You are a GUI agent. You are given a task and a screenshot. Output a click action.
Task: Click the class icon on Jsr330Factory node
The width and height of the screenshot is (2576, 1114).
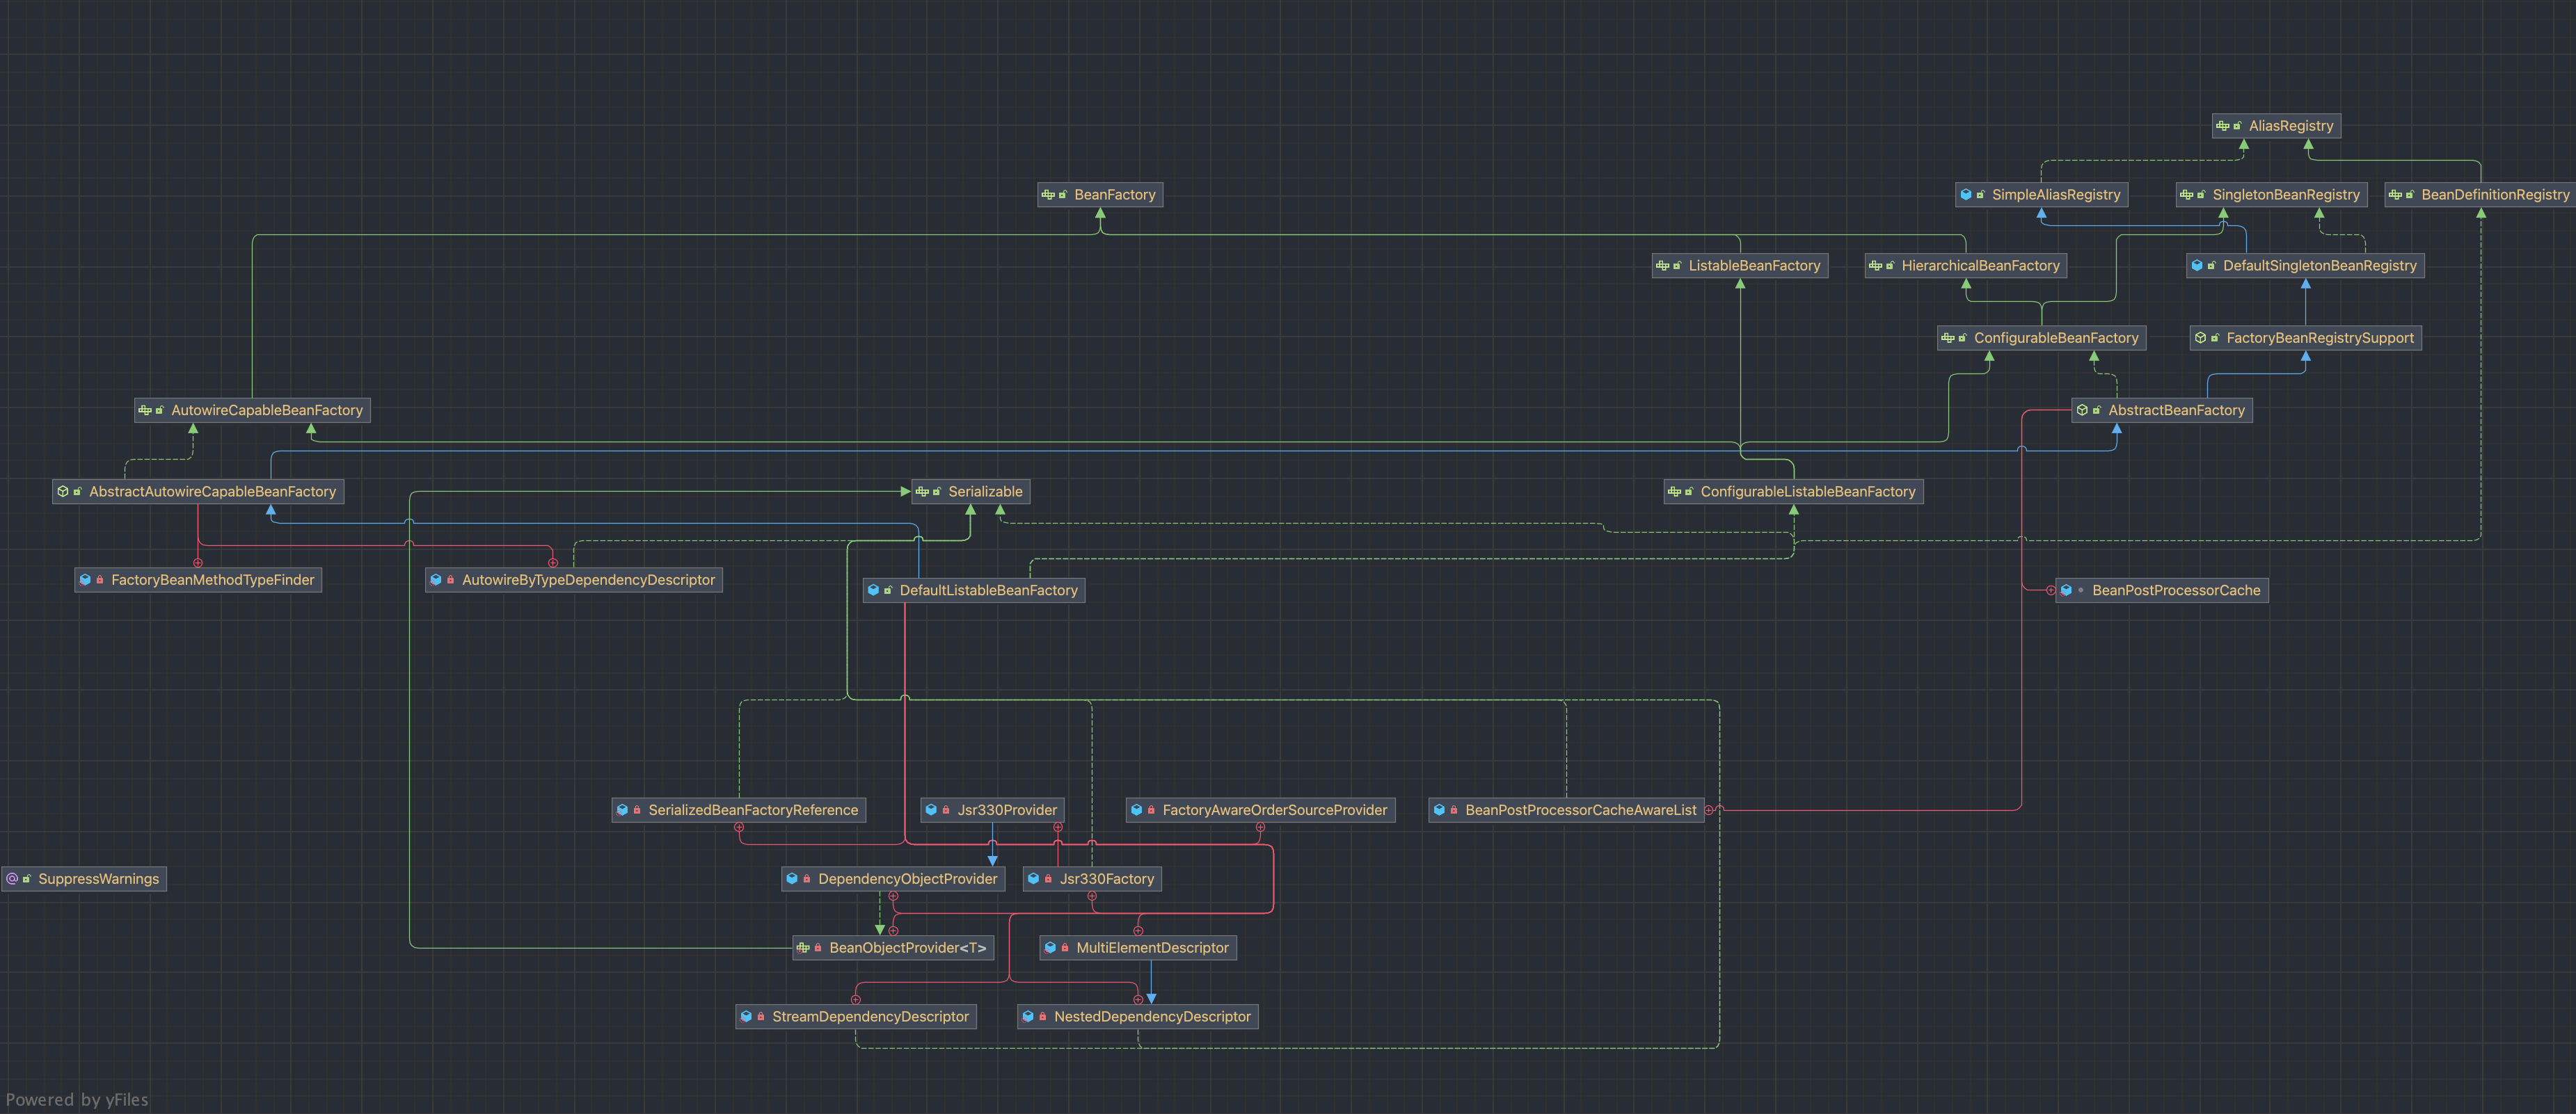click(x=1033, y=879)
